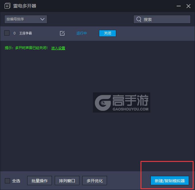The image size is (195, 190).
Task: Enable the 全选 select-all checkbox
Action: point(7,181)
